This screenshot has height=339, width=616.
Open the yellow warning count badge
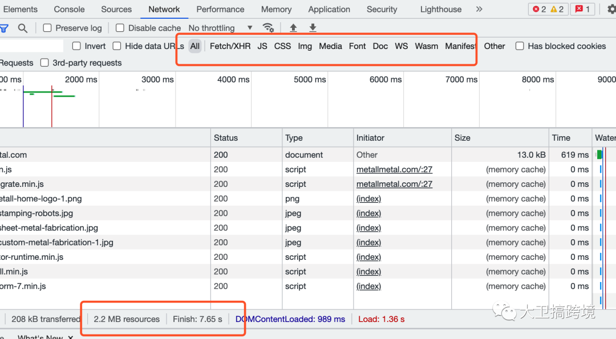click(x=557, y=9)
